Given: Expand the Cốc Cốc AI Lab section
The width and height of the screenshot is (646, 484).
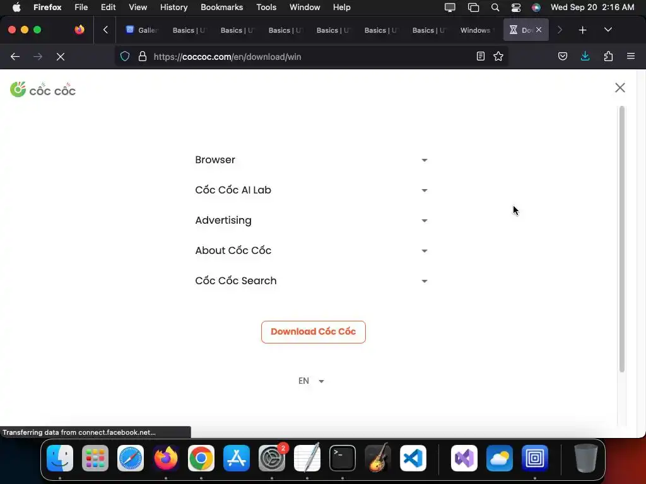Looking at the screenshot, I should point(311,190).
